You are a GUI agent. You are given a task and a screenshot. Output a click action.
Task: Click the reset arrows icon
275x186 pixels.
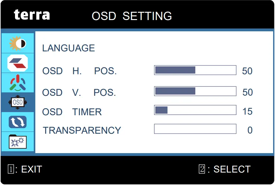[17, 122]
